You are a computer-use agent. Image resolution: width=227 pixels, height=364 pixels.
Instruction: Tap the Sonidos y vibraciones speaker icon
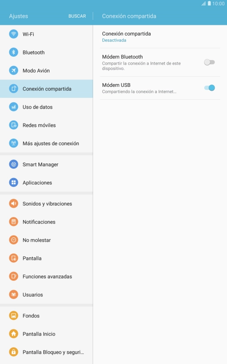click(x=14, y=204)
